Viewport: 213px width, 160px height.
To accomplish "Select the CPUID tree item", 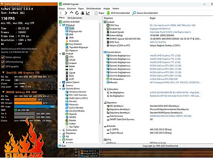I will tap(71, 60).
